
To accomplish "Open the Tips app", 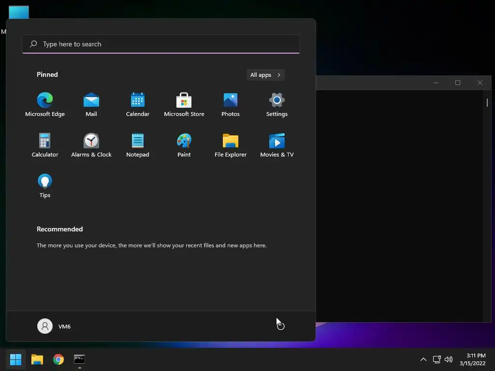I will (45, 186).
